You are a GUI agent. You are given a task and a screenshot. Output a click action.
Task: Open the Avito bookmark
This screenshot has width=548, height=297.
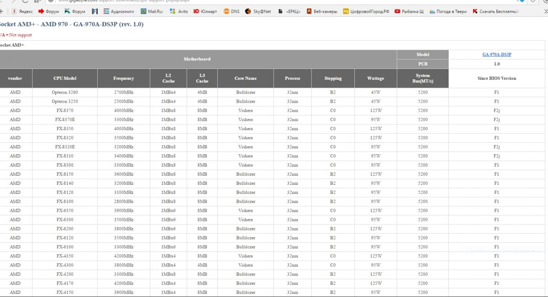coord(179,11)
